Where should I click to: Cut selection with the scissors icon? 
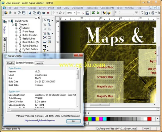click(30, 13)
